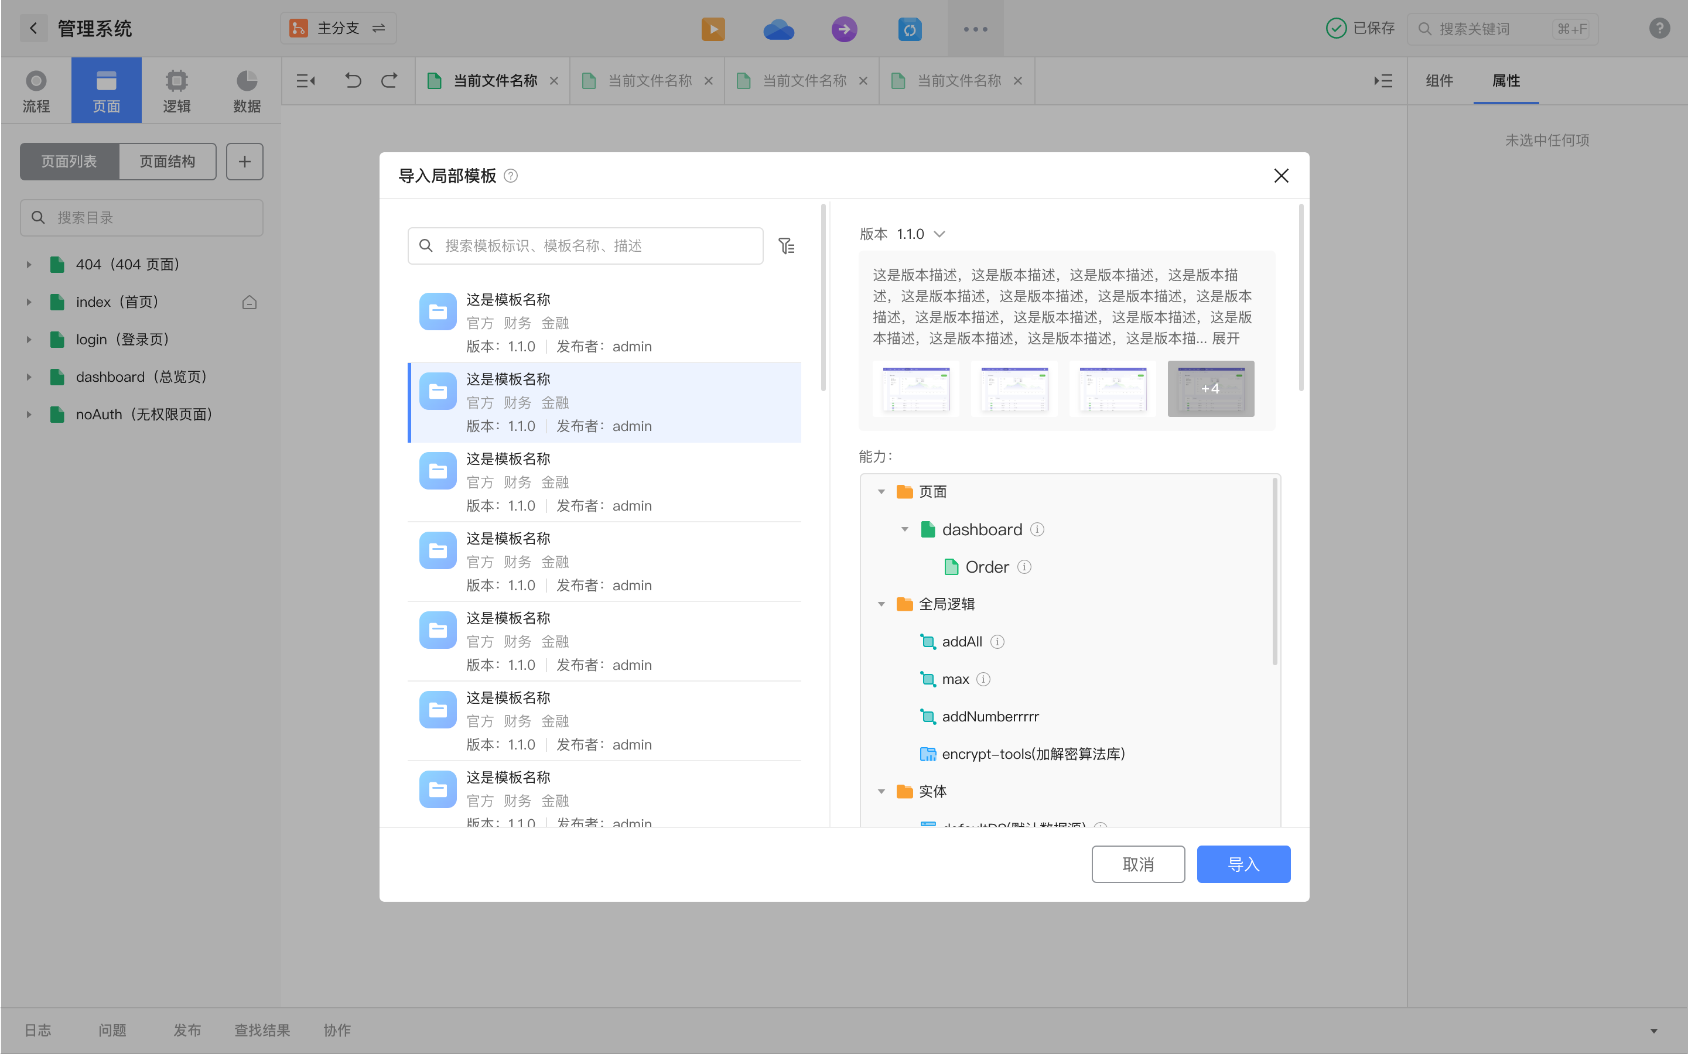Expand the login 登录页 tree node
This screenshot has width=1688, height=1054.
pos(29,340)
